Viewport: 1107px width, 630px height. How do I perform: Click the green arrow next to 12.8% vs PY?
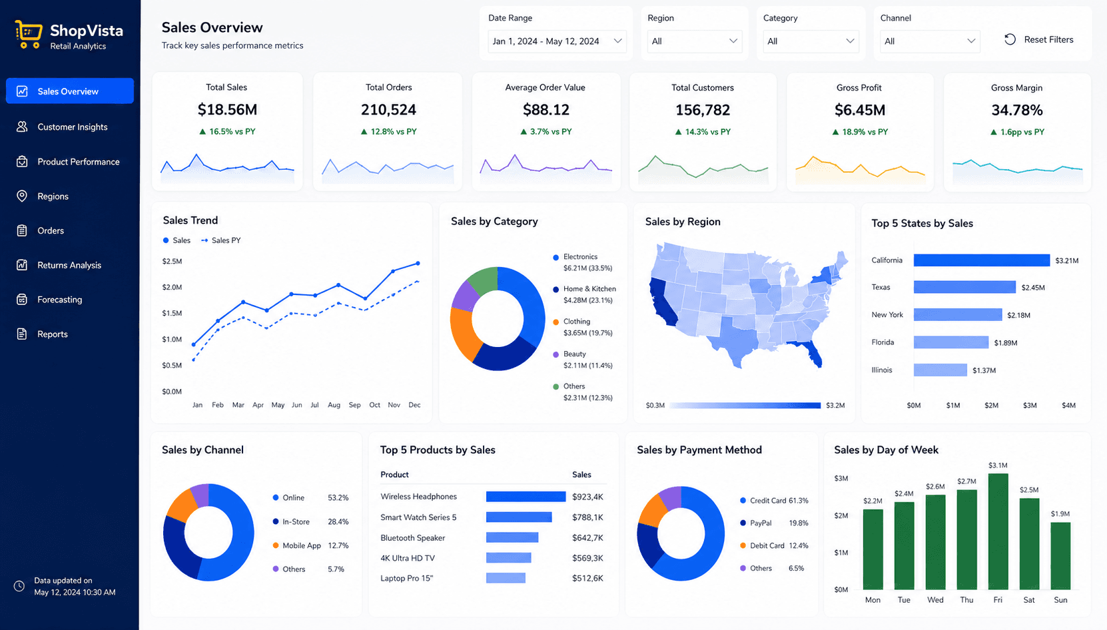coord(364,132)
